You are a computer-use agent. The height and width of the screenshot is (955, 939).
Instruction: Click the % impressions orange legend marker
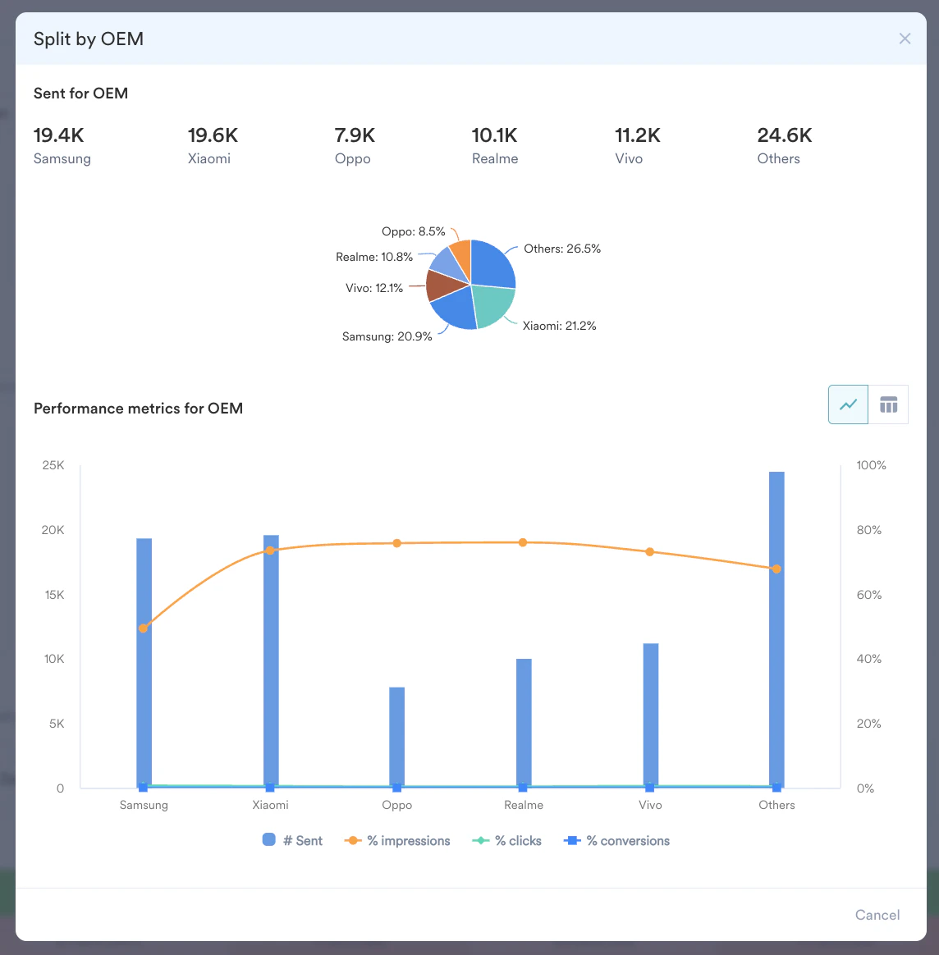351,840
